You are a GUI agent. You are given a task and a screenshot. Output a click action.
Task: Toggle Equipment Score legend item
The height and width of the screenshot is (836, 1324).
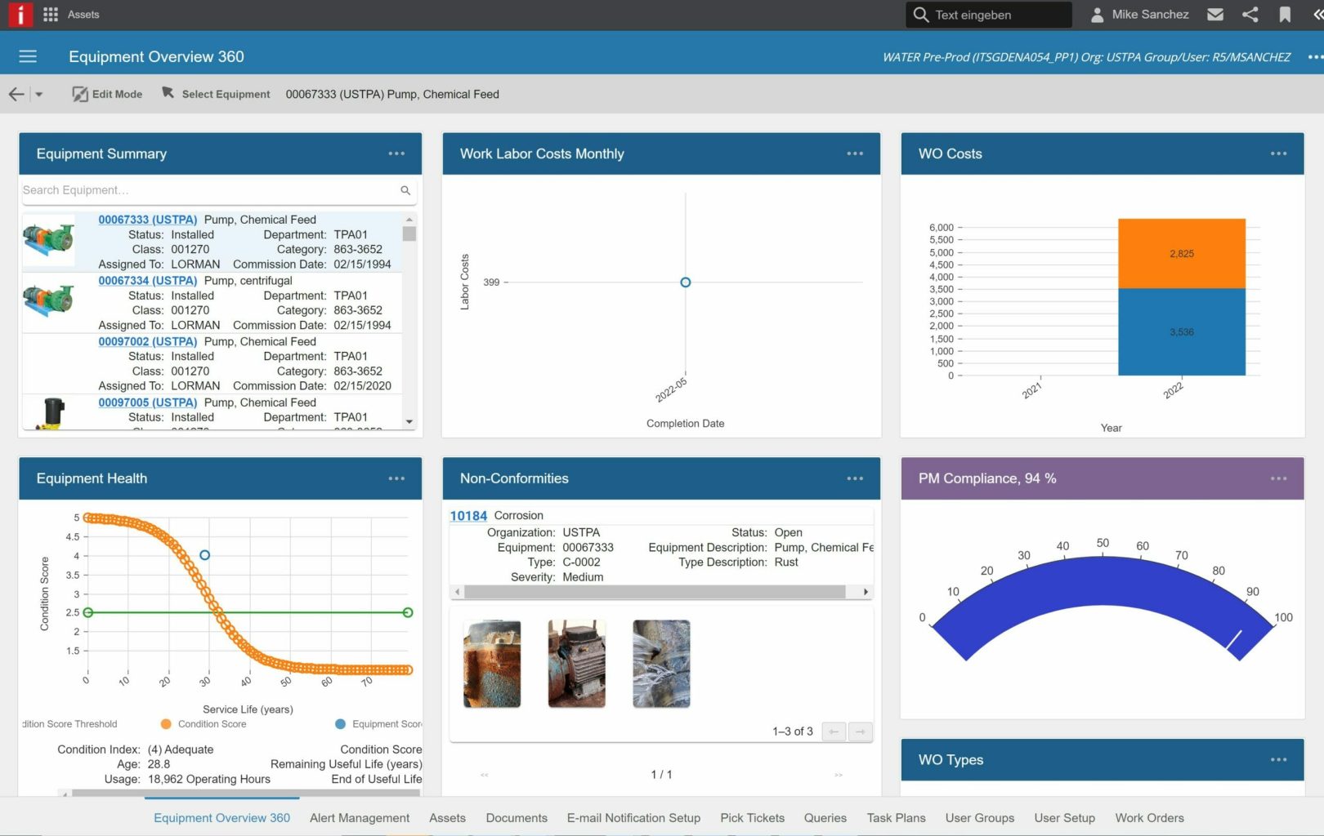tap(378, 724)
